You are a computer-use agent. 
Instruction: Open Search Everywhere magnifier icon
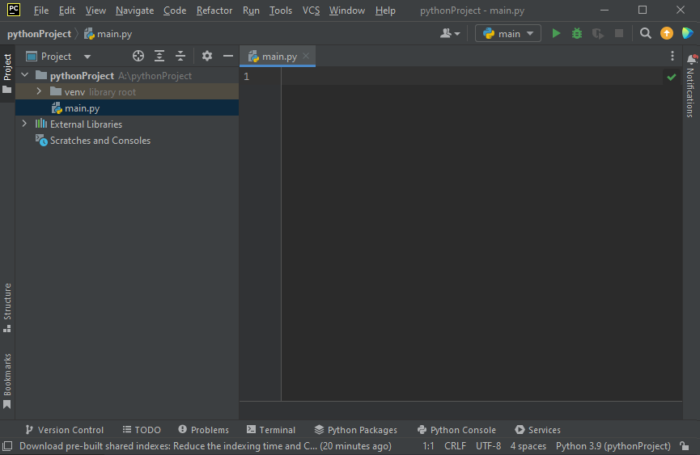[645, 34]
